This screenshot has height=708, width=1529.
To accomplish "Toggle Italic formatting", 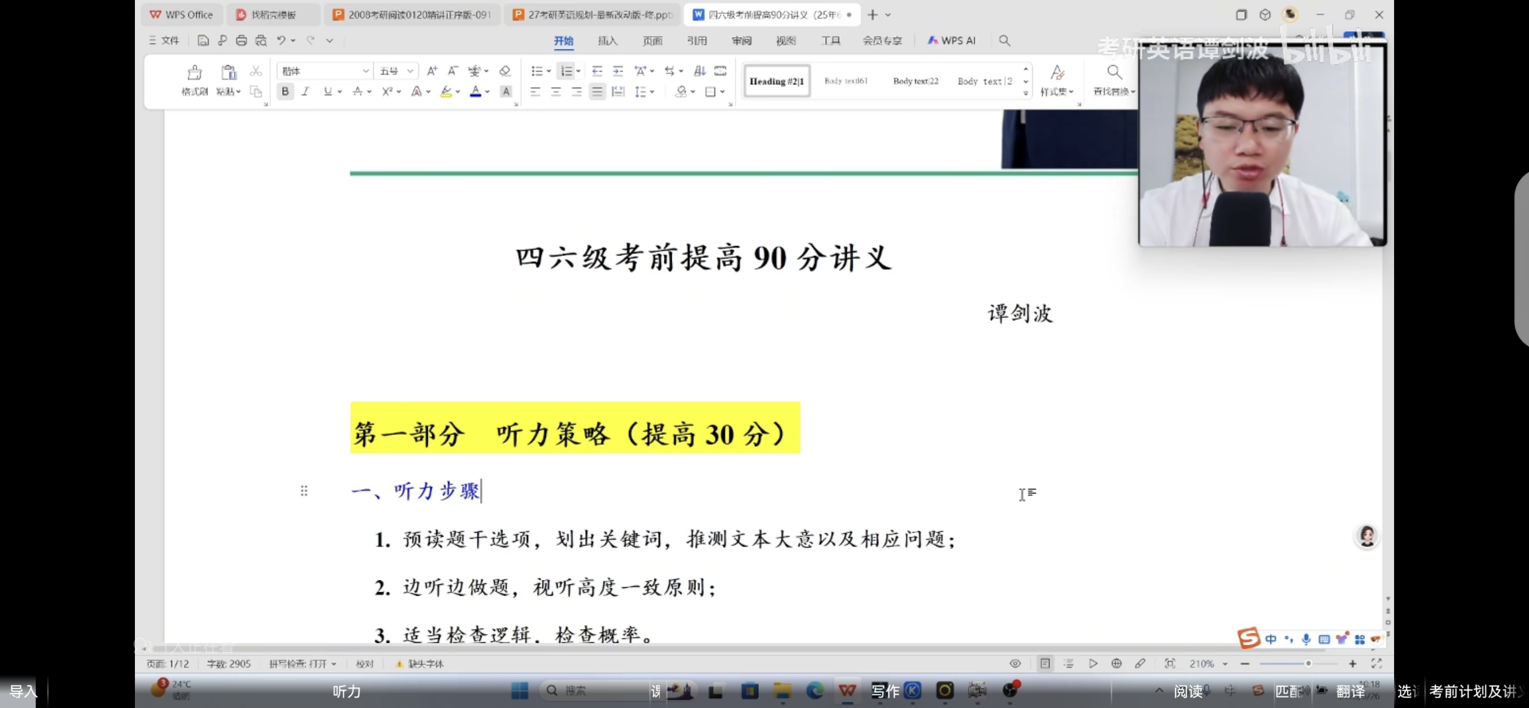I will coord(306,92).
